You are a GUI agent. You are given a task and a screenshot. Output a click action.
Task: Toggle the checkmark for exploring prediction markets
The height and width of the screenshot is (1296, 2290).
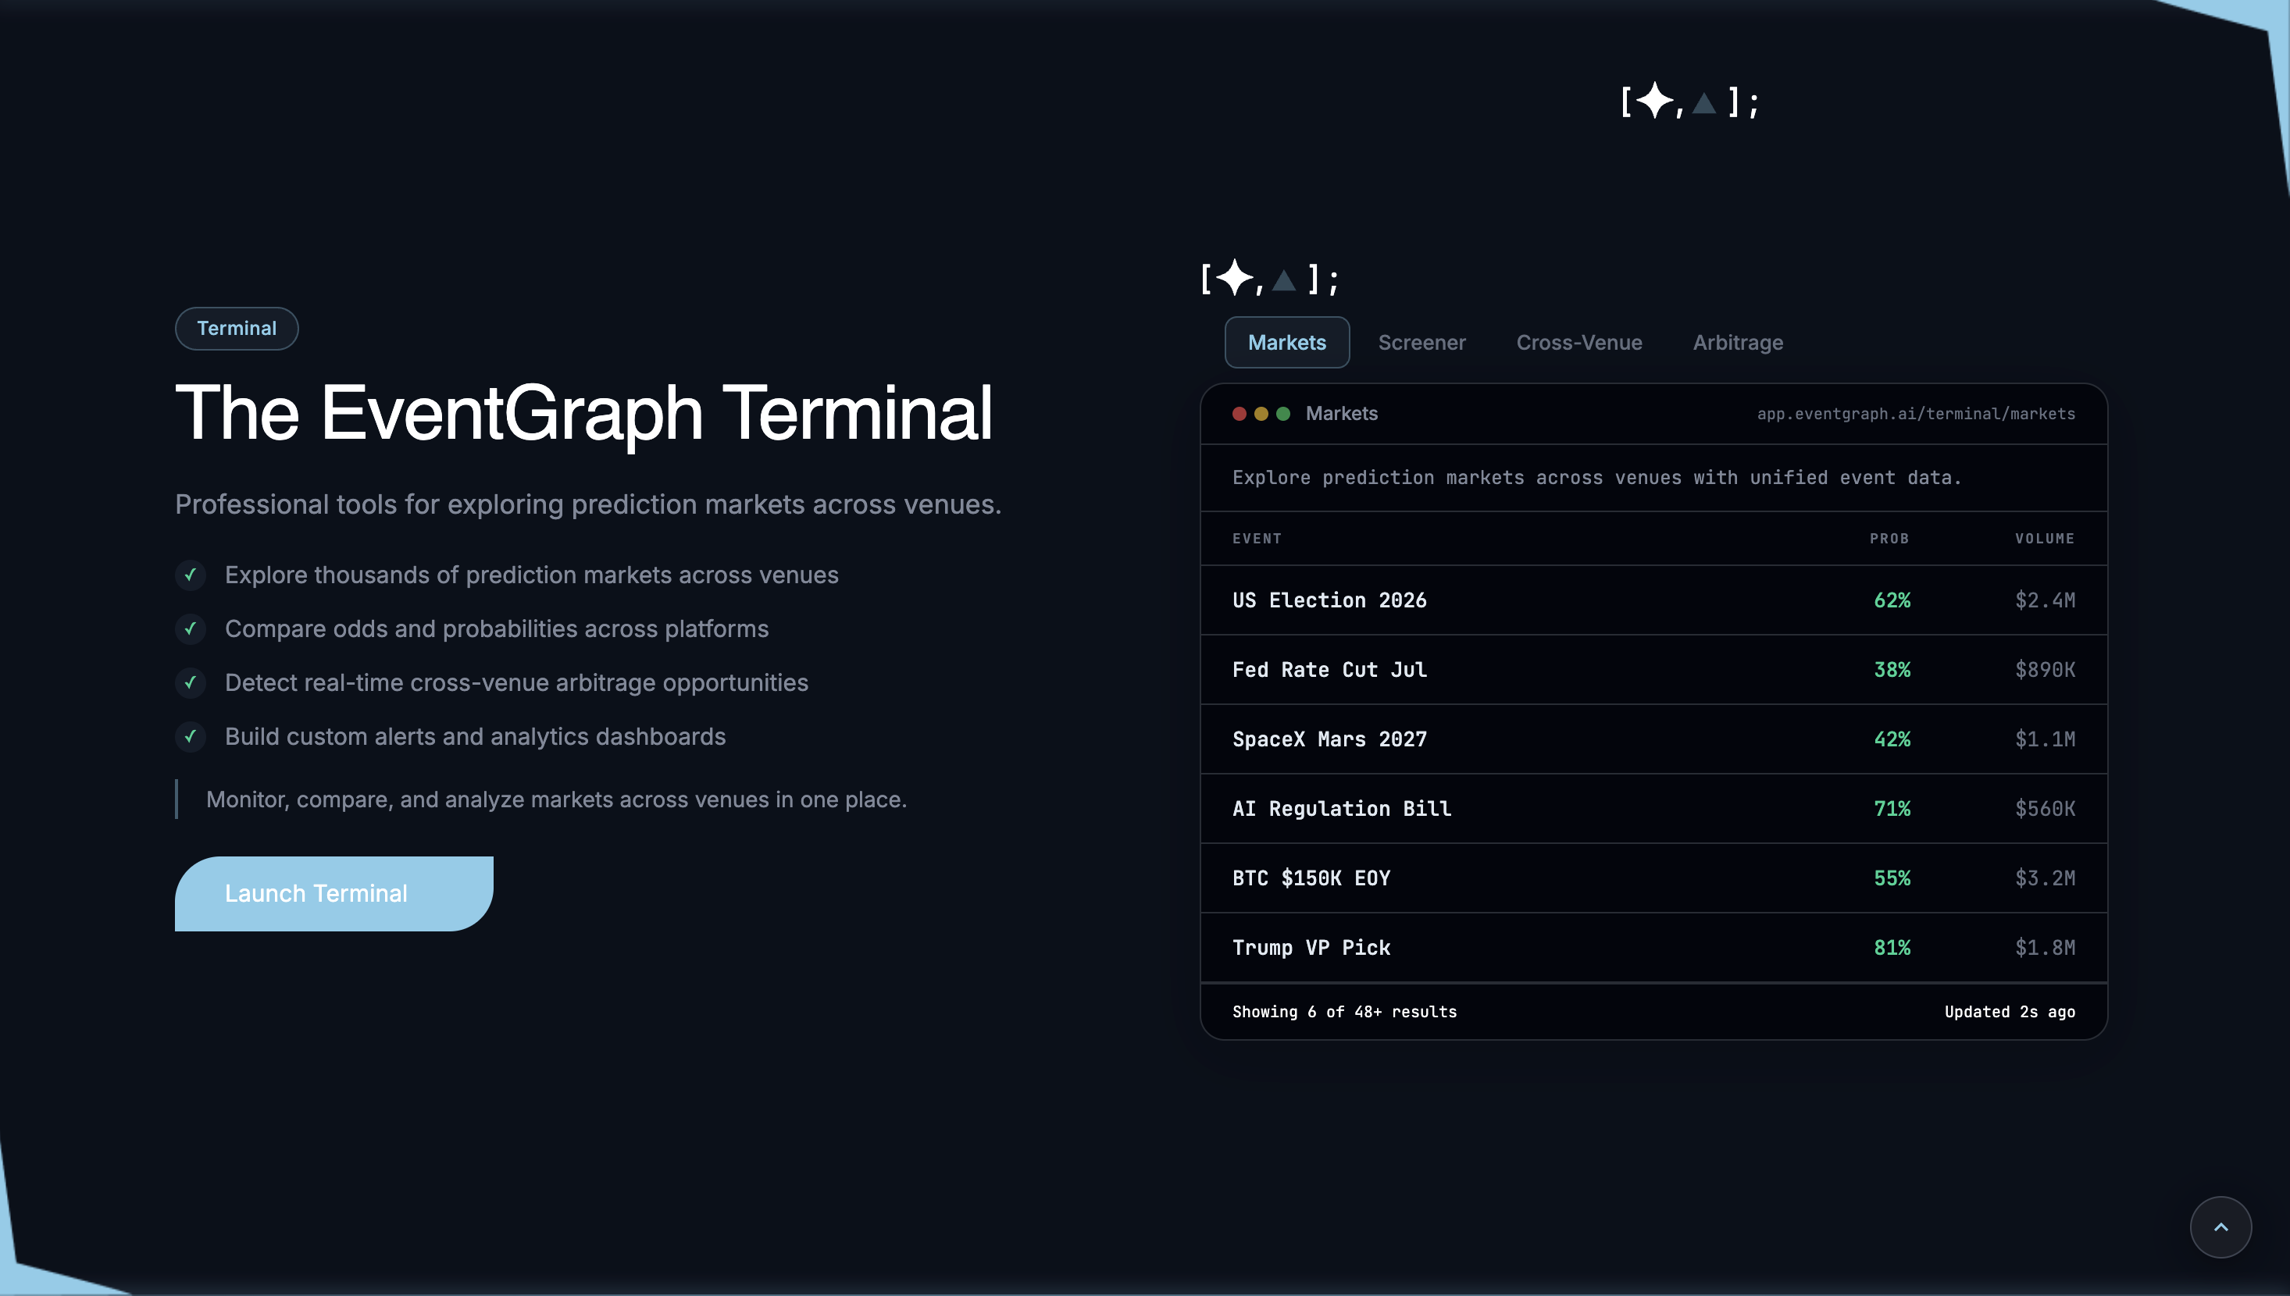(x=191, y=576)
